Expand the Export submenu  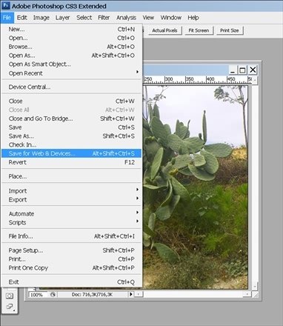tap(72, 199)
